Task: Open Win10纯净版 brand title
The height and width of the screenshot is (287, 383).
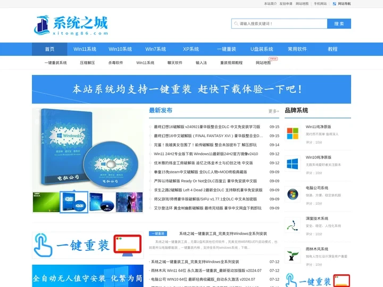Action: (318, 157)
